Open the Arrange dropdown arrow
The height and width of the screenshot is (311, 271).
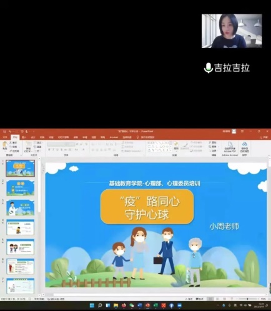coord(176,151)
